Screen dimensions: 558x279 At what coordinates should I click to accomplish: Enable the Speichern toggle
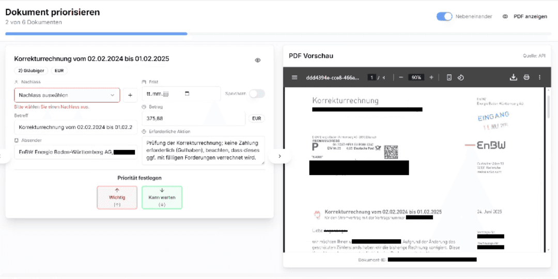[x=257, y=94]
